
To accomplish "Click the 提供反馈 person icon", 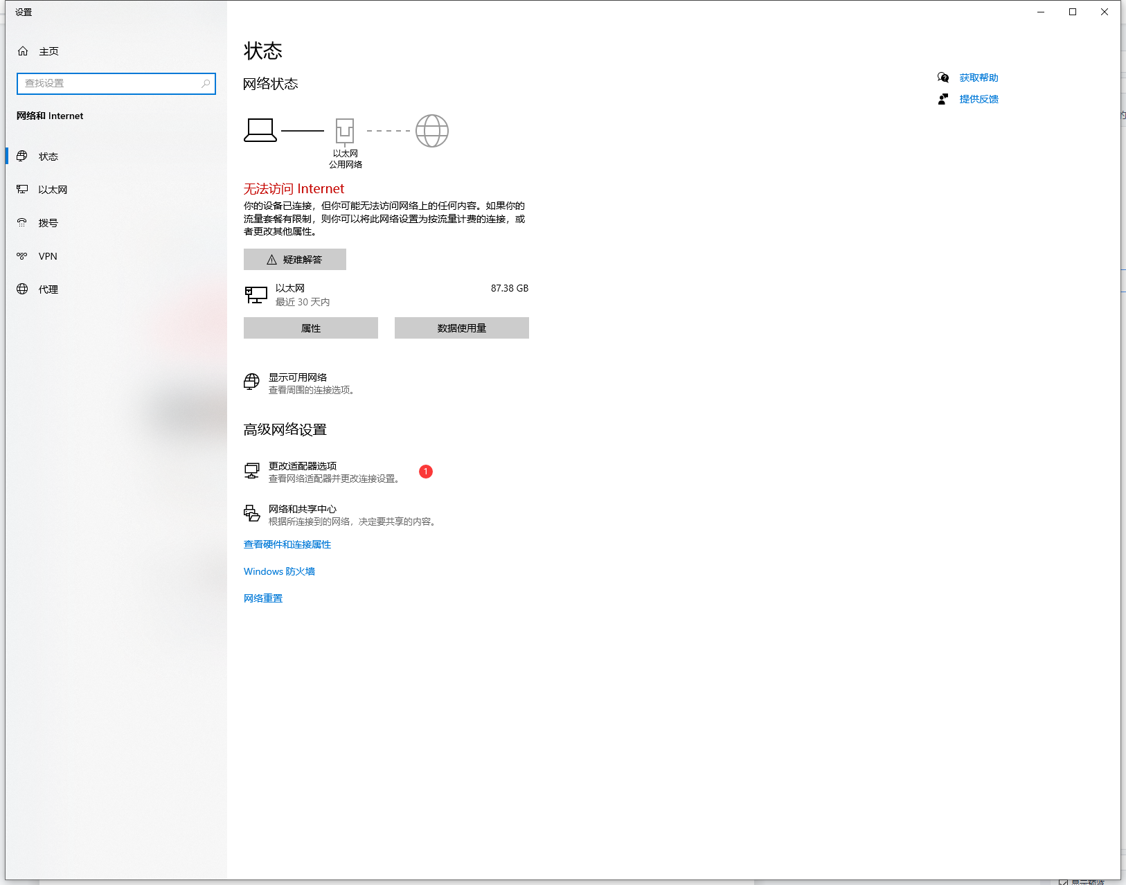I will (943, 99).
